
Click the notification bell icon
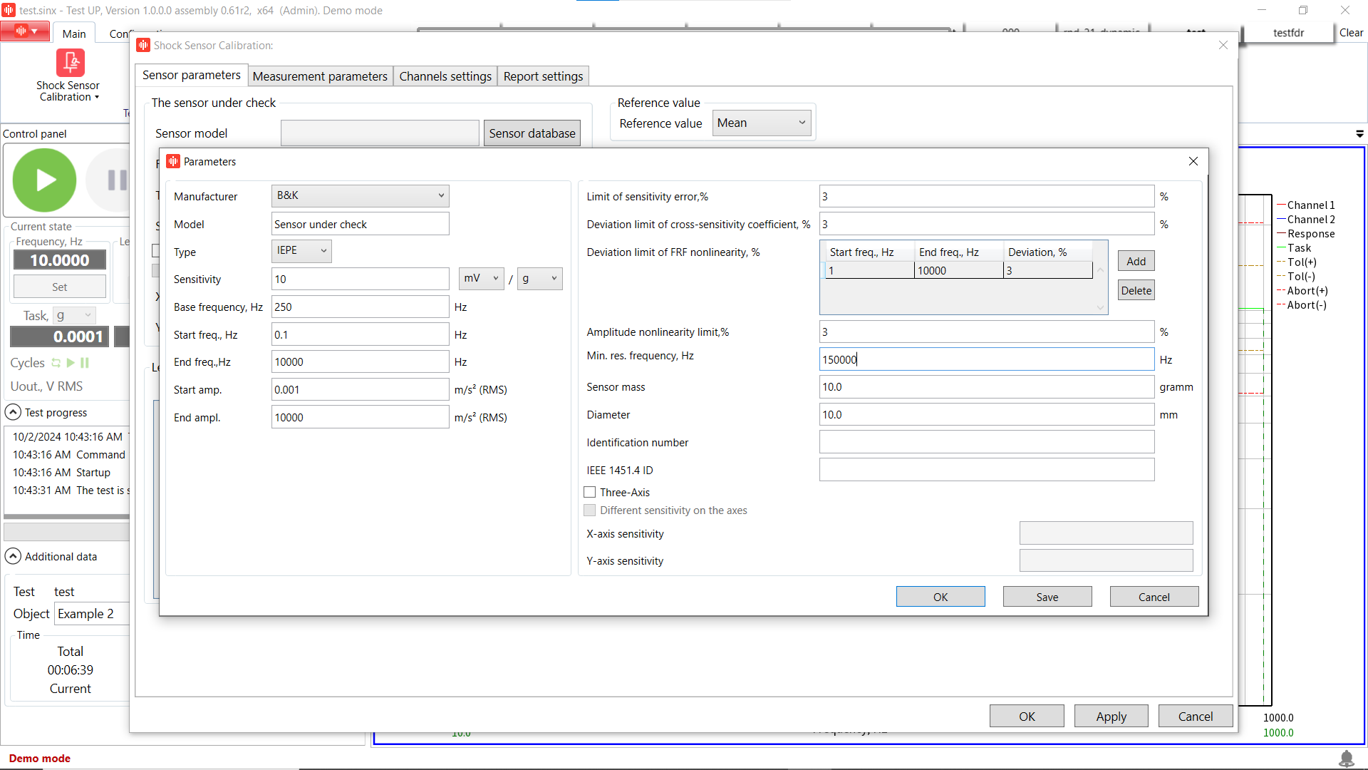coord(1347,759)
